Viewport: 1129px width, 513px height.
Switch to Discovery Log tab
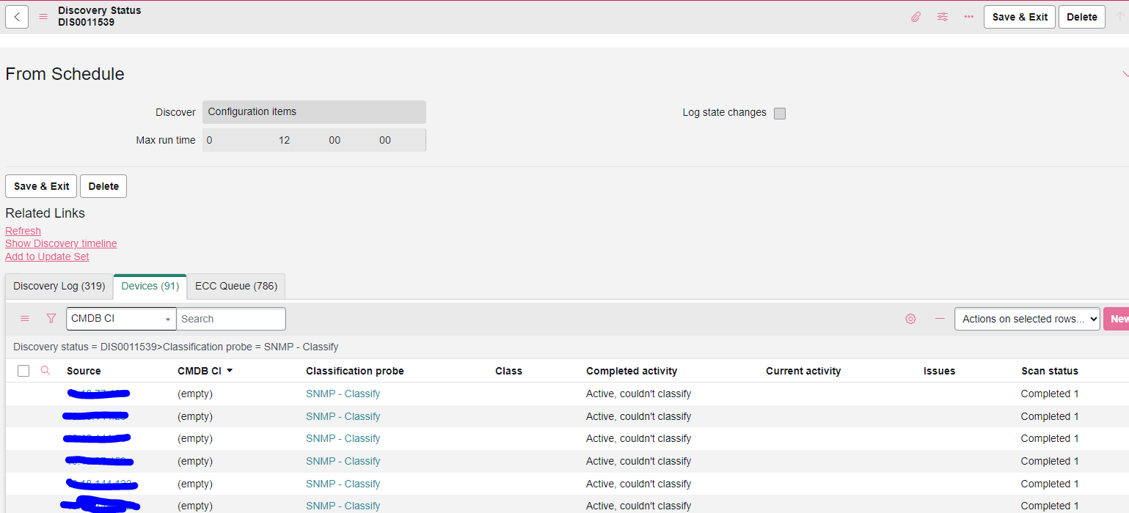(59, 287)
